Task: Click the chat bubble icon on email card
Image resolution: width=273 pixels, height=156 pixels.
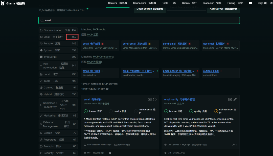Action: (155, 100)
